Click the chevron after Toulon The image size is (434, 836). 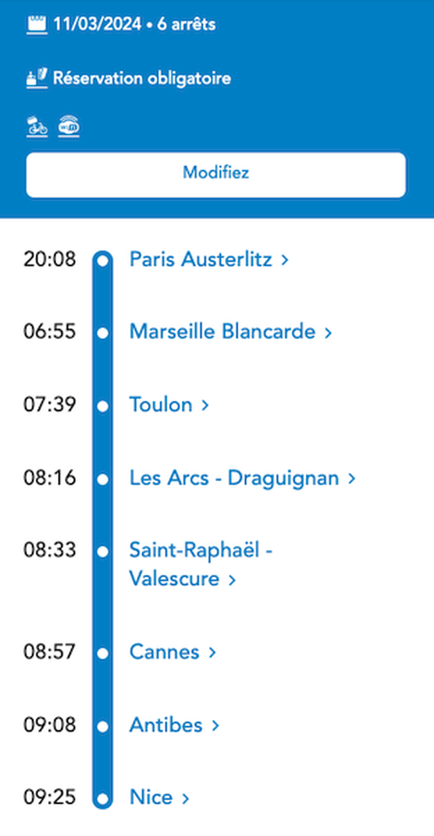[x=205, y=405]
